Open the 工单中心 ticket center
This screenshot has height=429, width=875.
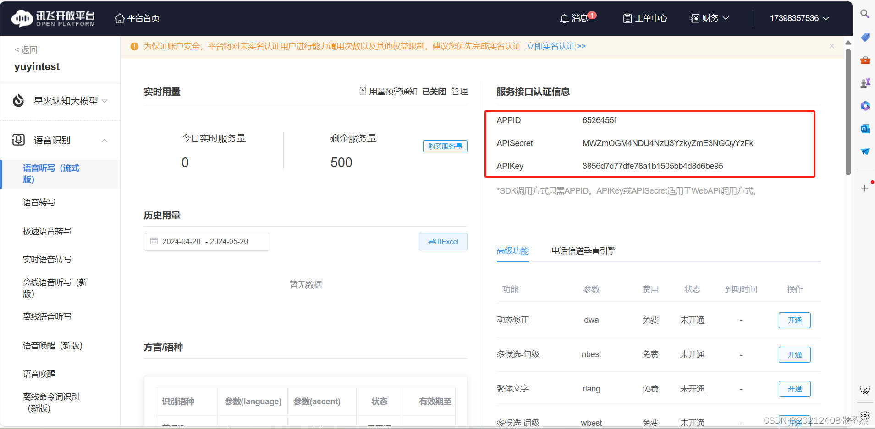[645, 18]
